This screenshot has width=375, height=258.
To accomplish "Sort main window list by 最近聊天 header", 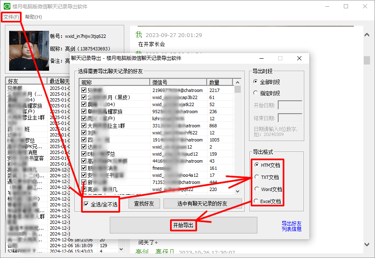I will (59, 81).
